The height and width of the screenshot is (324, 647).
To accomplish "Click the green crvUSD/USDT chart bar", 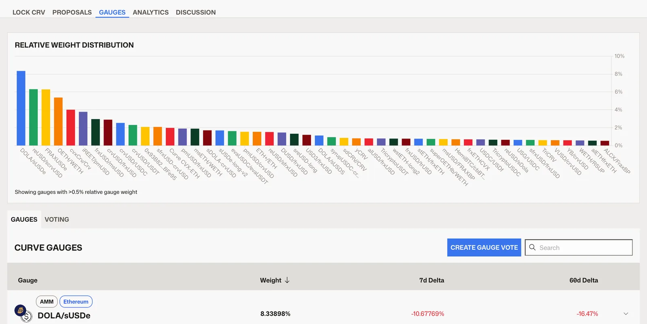I will tap(133, 135).
